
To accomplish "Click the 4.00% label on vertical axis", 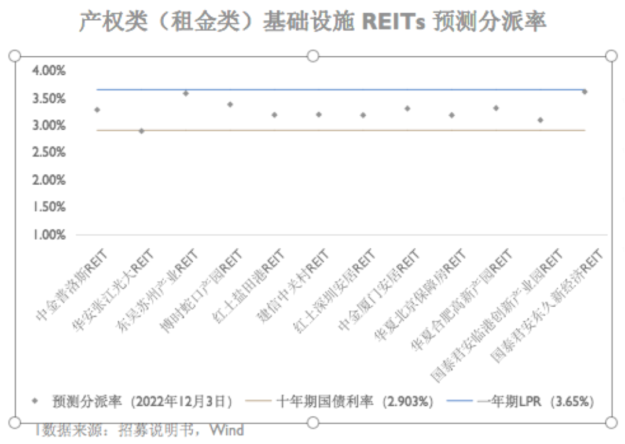I will [49, 71].
